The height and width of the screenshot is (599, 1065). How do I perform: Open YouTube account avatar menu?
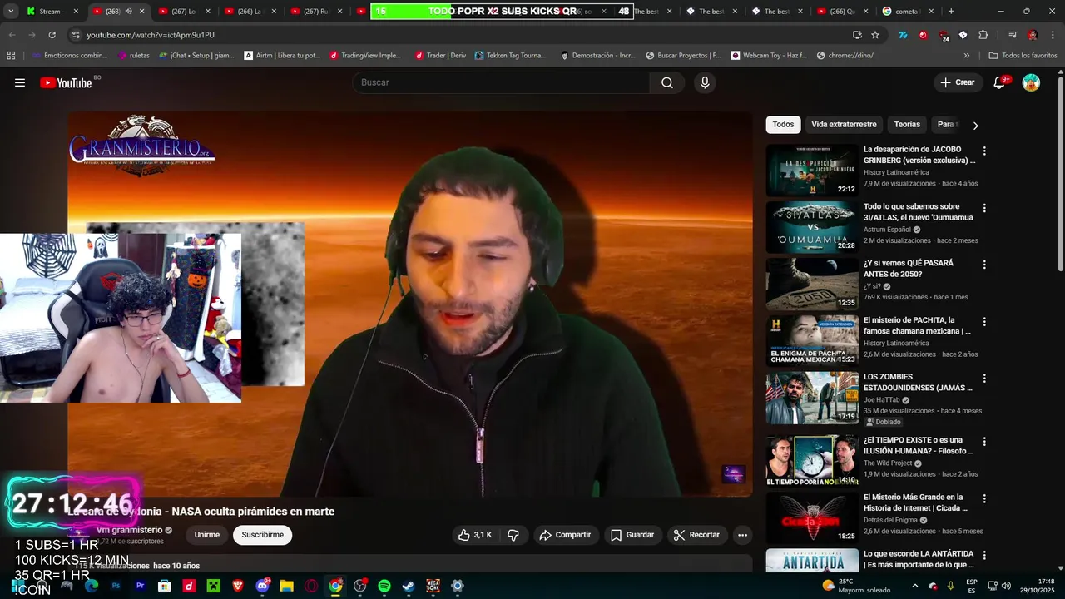[1031, 82]
